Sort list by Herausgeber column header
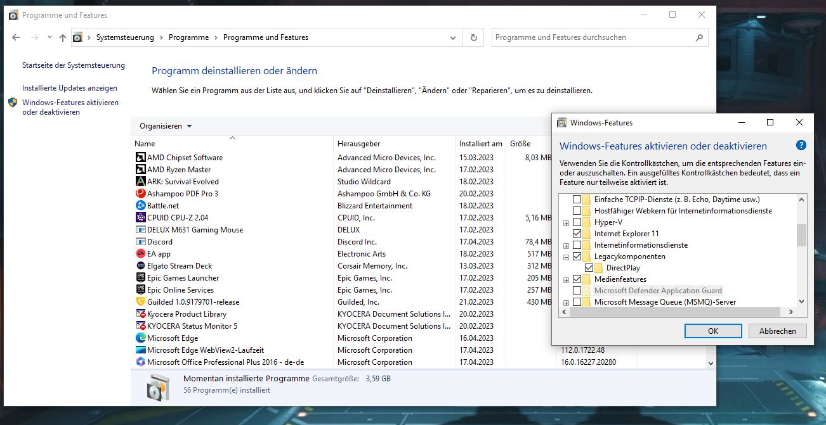This screenshot has width=826, height=425. pyautogui.click(x=359, y=144)
